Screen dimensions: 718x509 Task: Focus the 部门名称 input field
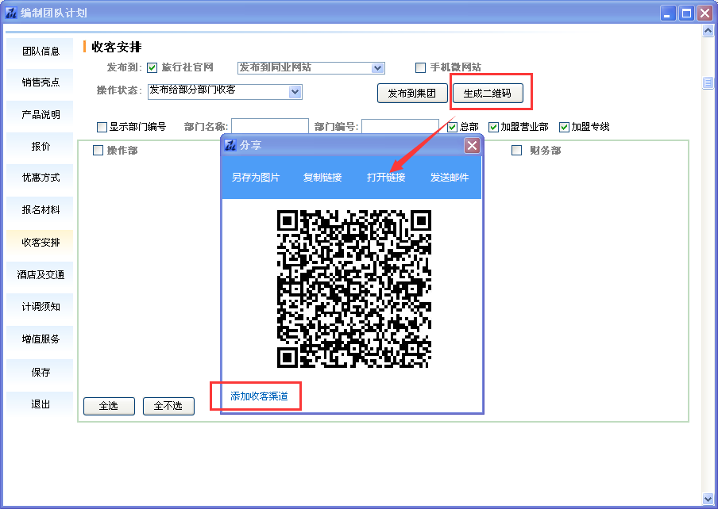pos(270,127)
